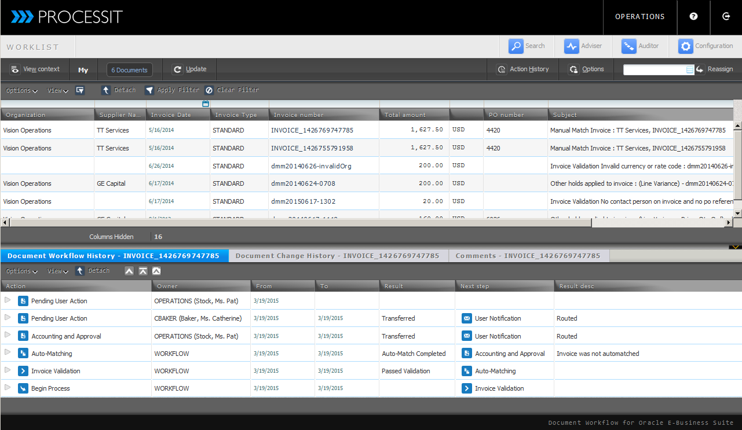Expand the first Pending User Action row

coord(8,300)
